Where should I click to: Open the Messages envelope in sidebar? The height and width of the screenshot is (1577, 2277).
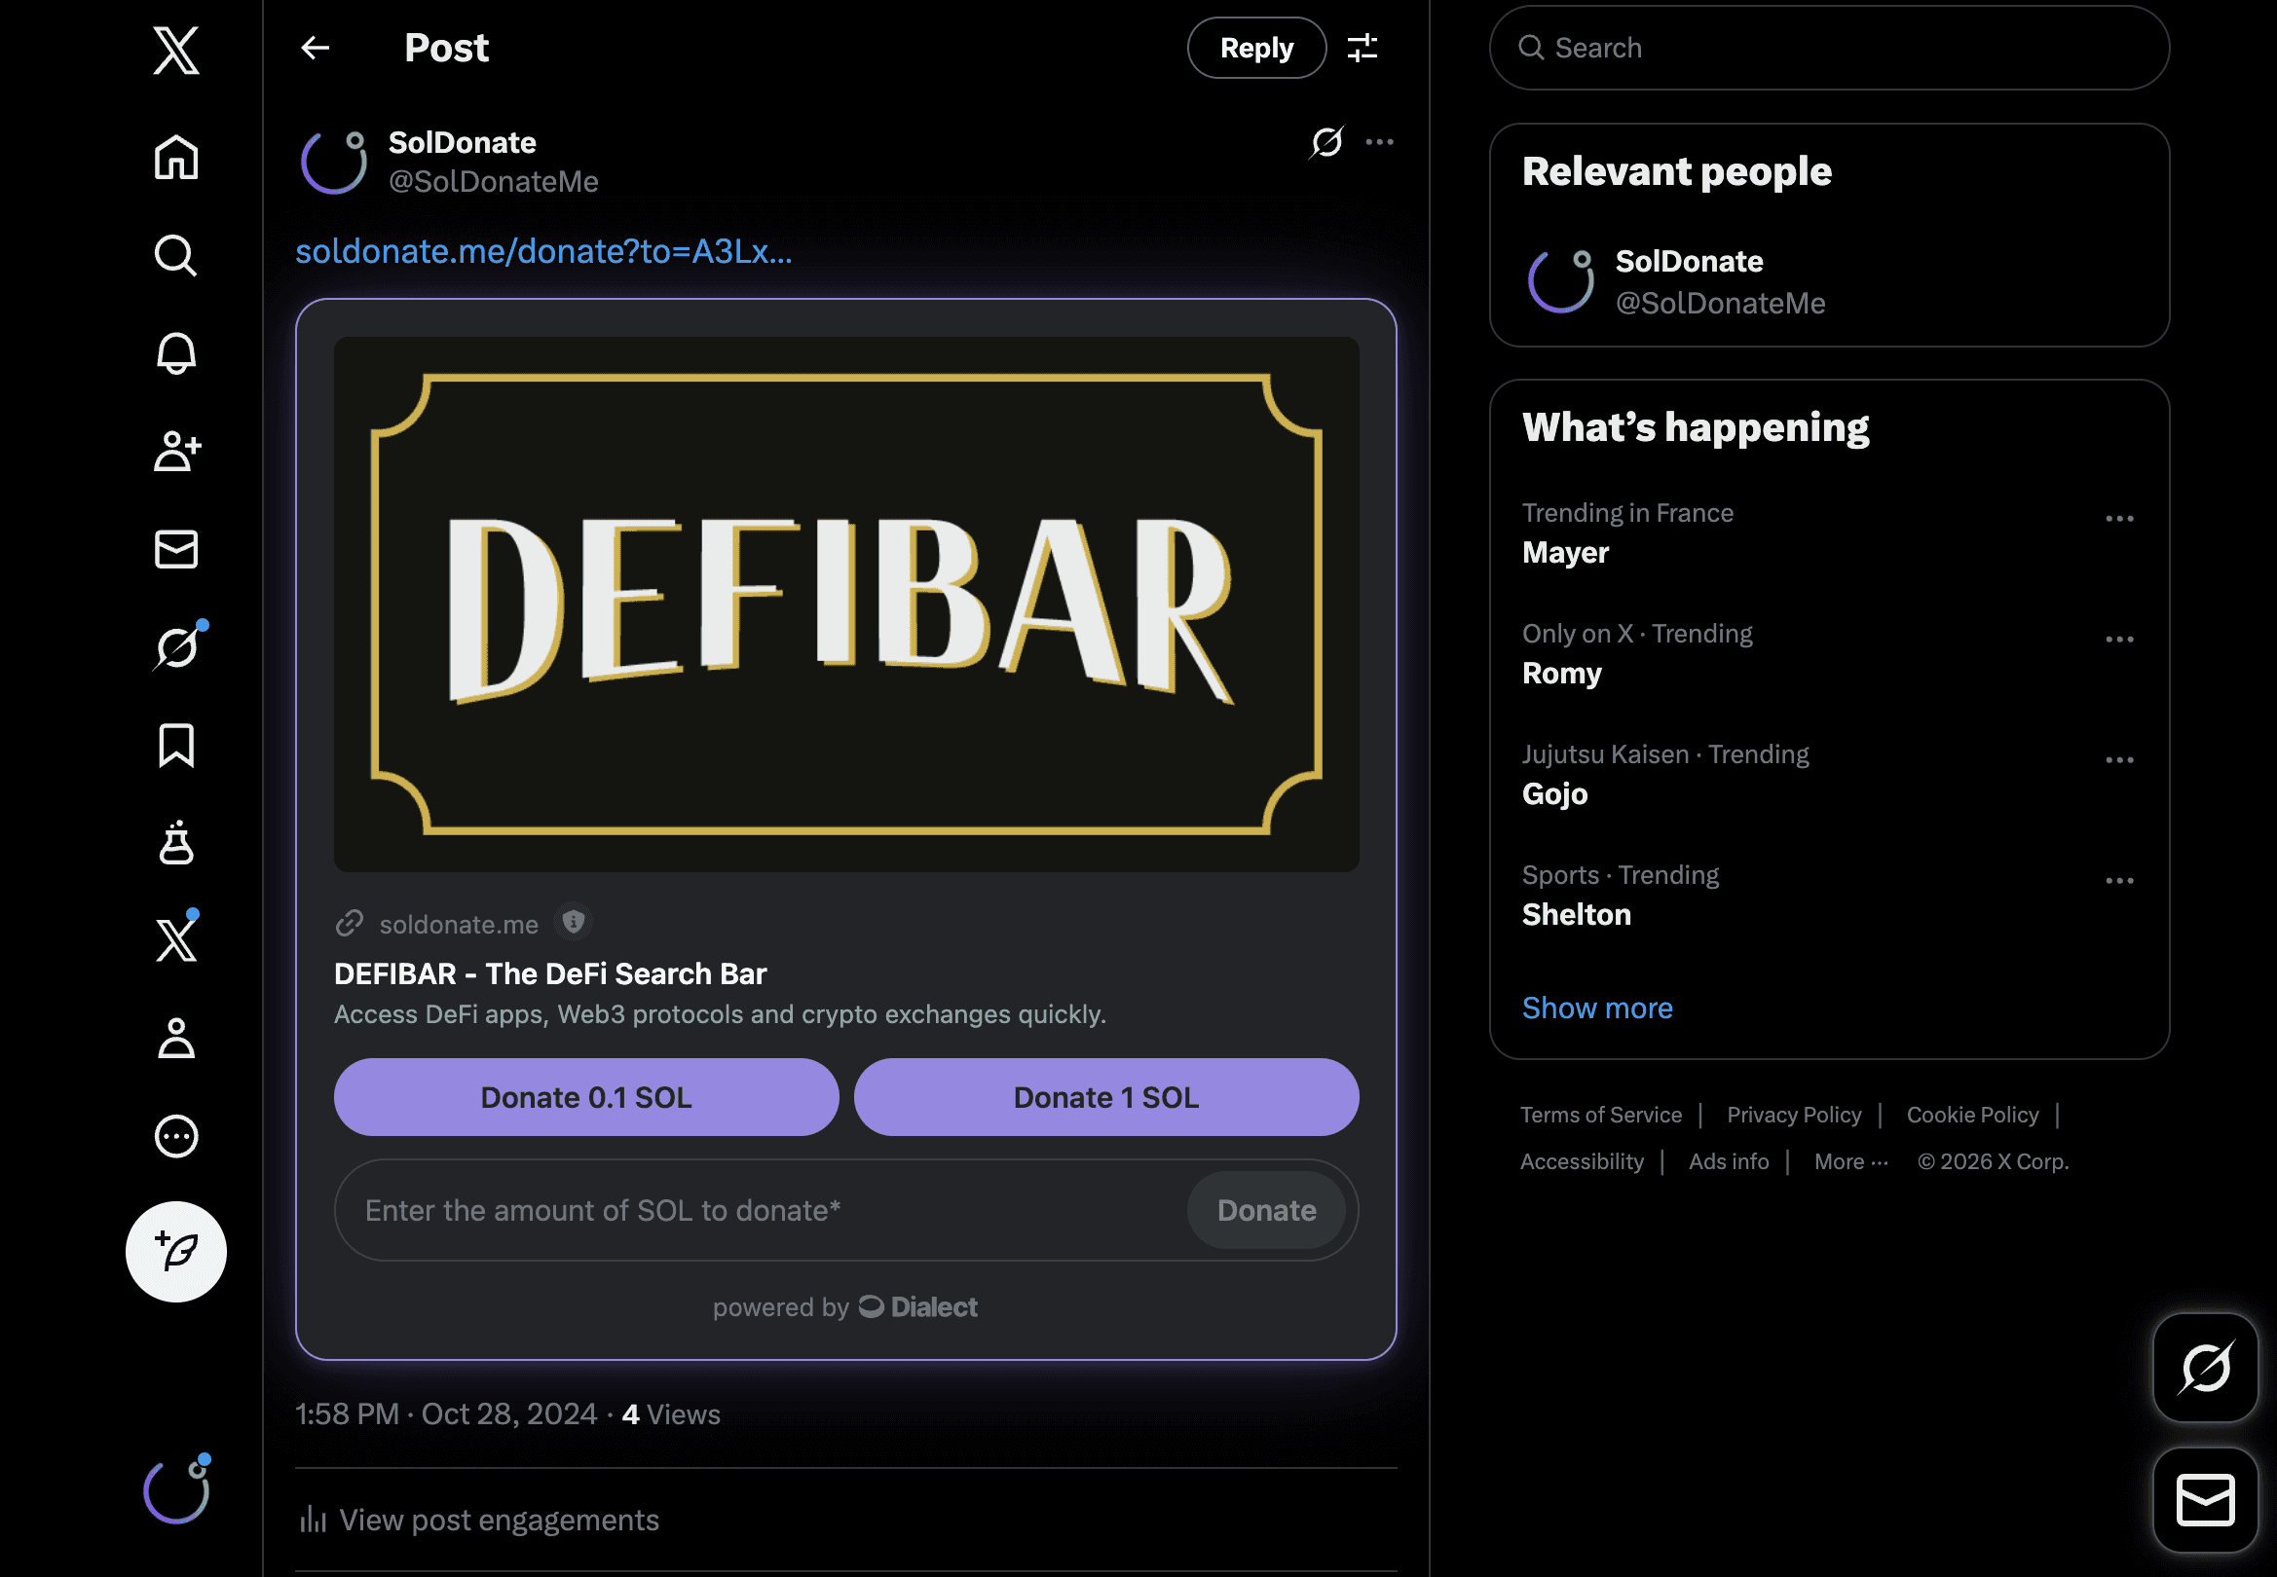176,549
